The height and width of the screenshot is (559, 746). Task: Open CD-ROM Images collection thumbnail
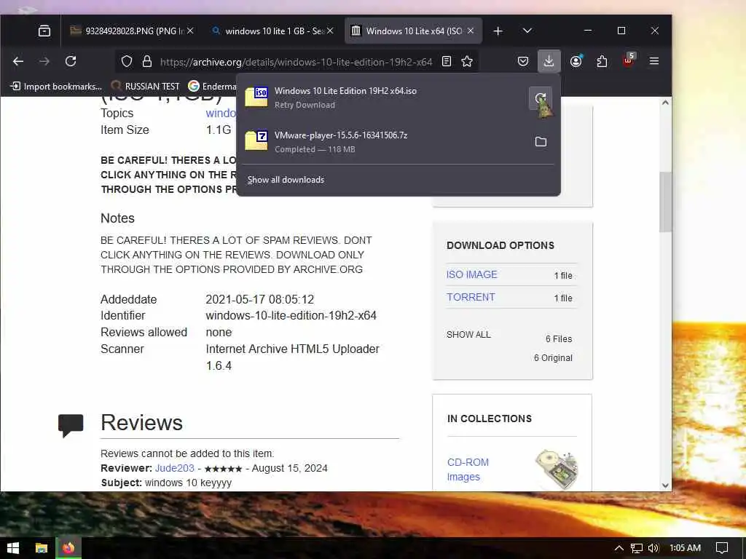[557, 469]
